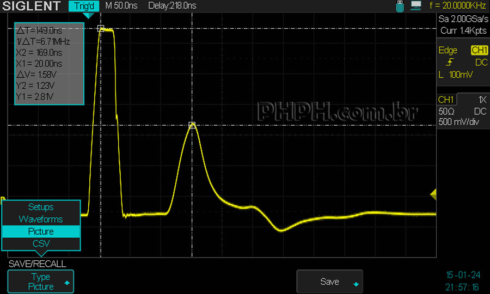Open the Save button dropdown arrow
This screenshot has width=490, height=294.
pyautogui.click(x=356, y=284)
